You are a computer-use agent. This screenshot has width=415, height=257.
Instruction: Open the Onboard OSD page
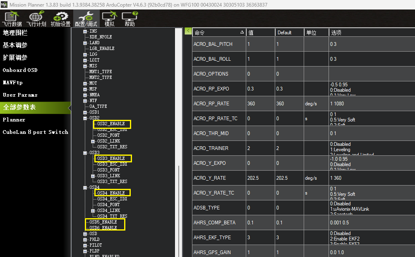point(20,70)
